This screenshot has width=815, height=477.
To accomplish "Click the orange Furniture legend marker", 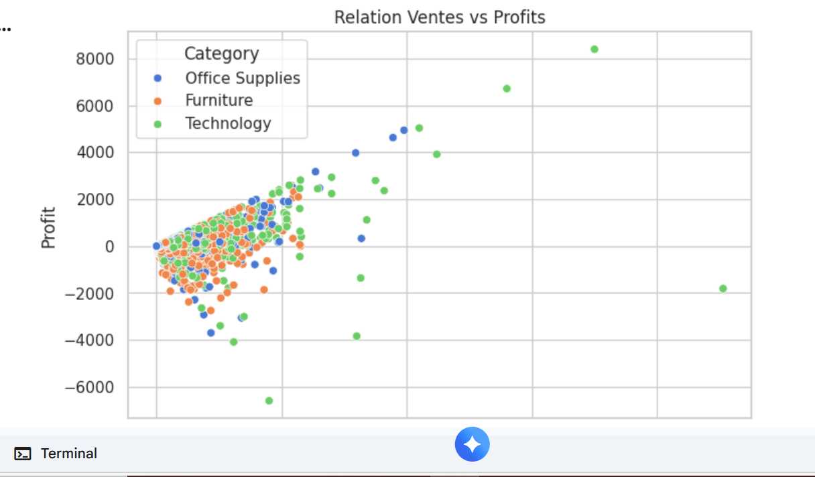I will 158,101.
